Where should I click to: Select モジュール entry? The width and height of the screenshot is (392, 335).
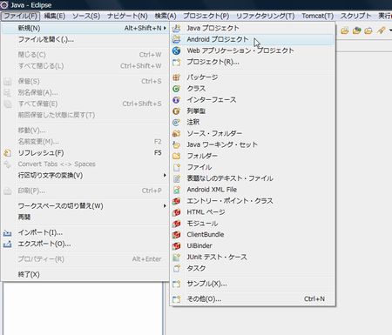pyautogui.click(x=253, y=224)
